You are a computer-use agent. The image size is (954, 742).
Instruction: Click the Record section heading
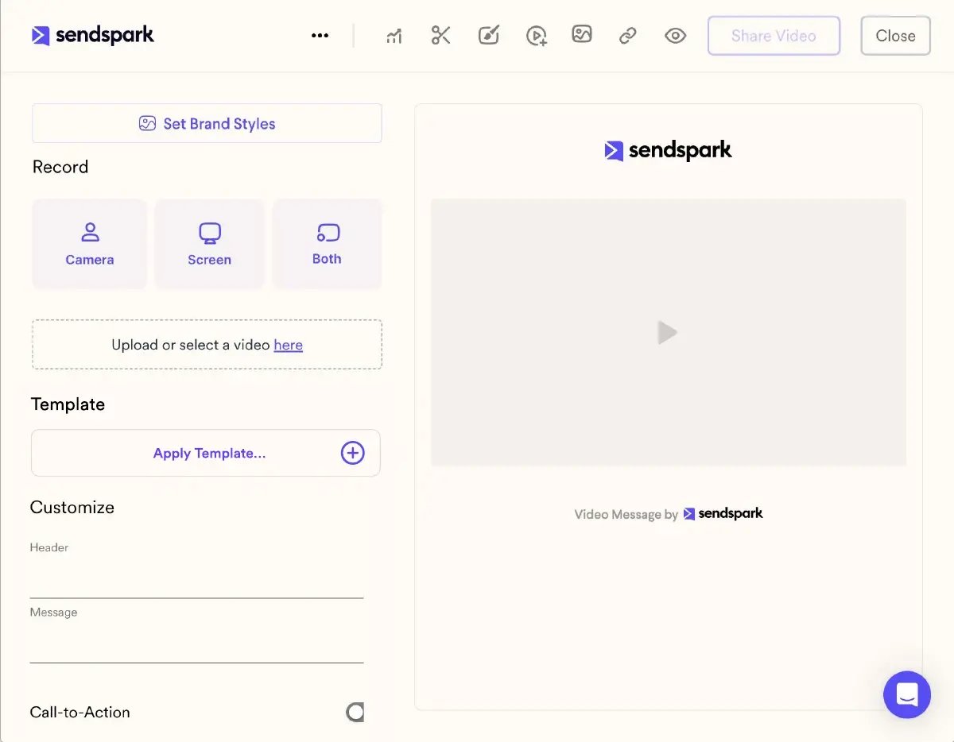(x=60, y=167)
